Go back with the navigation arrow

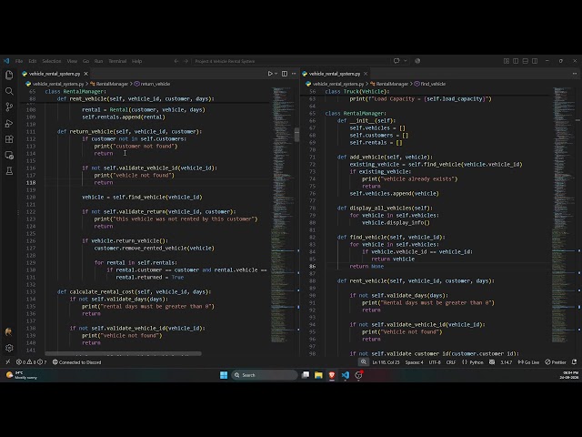[x=176, y=61]
